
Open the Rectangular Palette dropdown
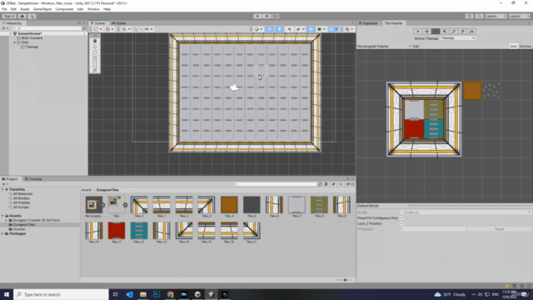(384, 47)
